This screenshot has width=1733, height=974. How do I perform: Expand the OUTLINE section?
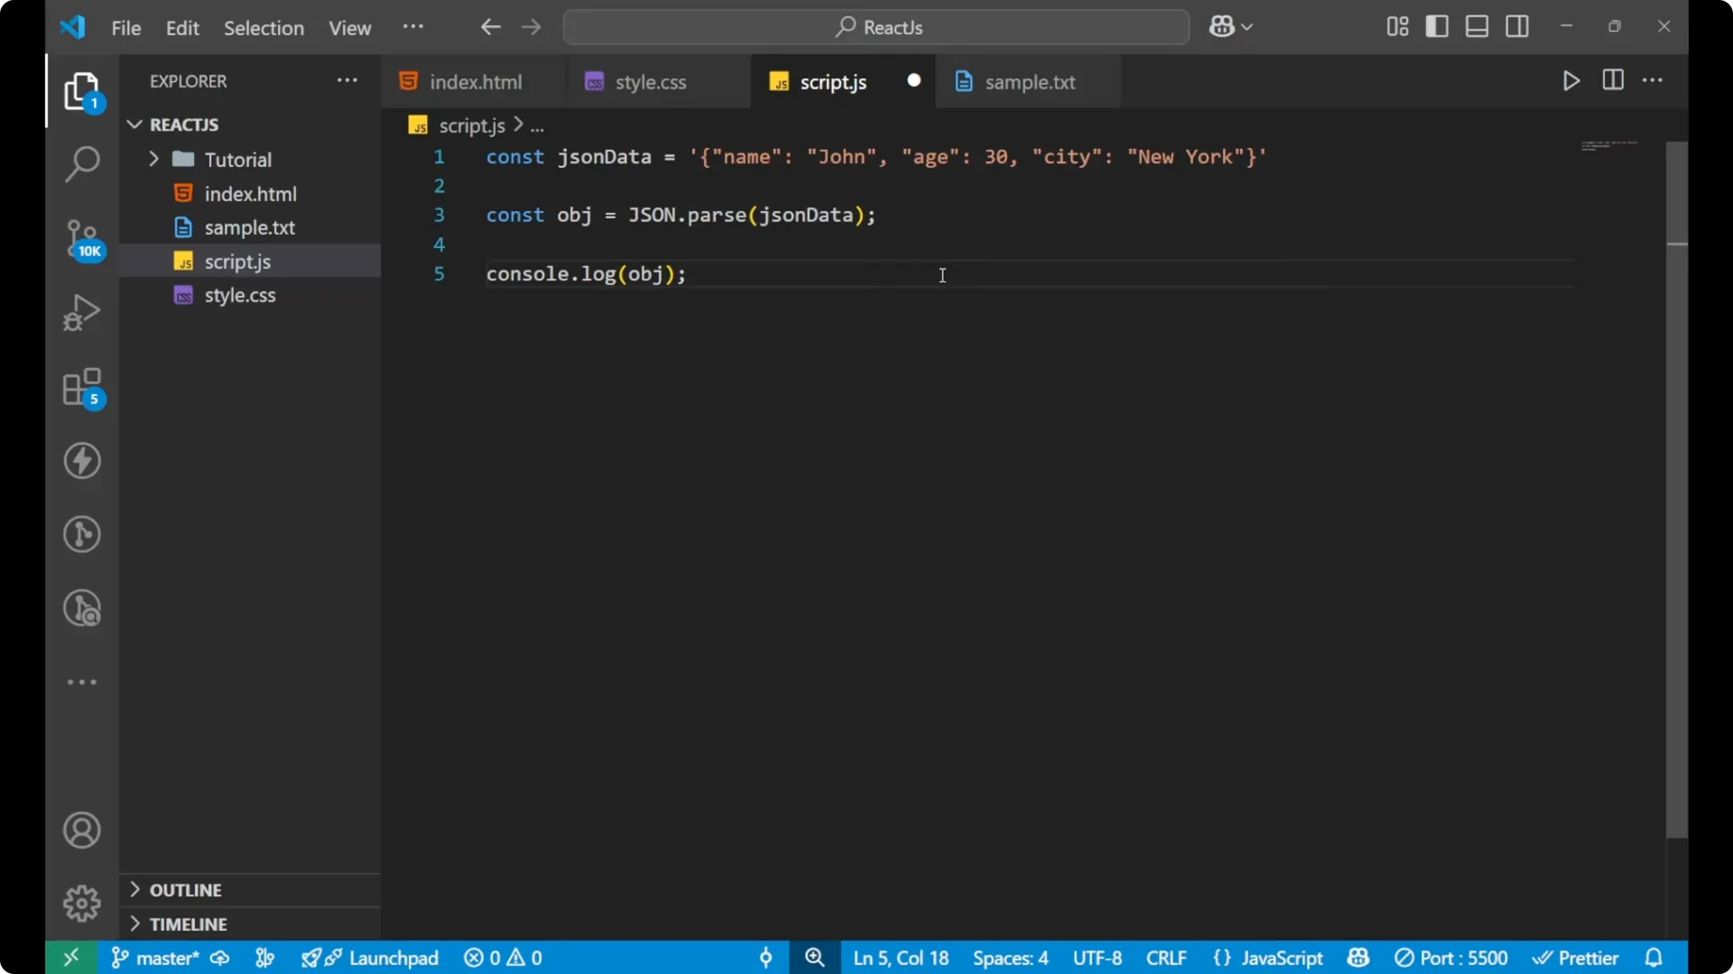(x=134, y=889)
